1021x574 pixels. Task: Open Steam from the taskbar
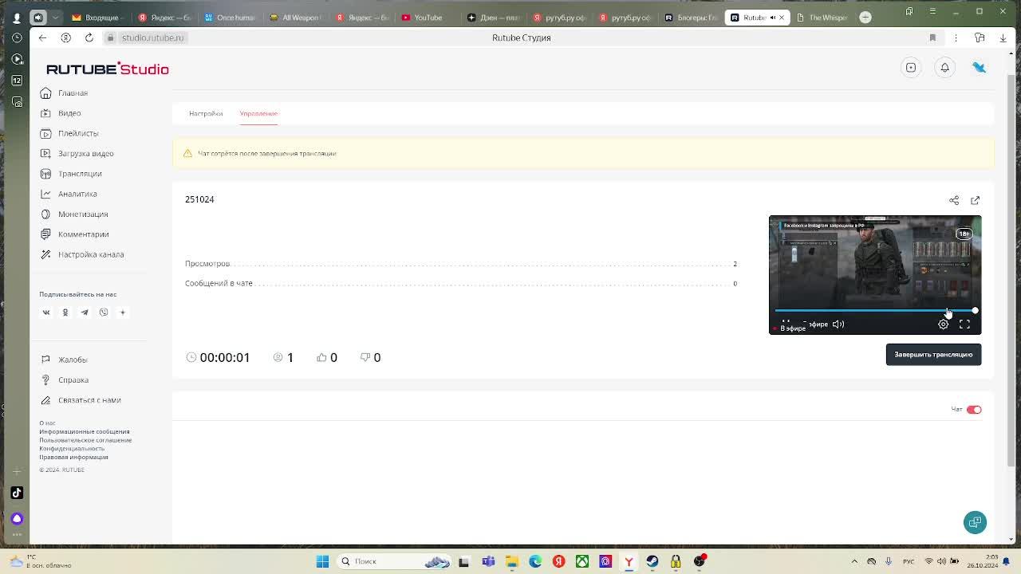click(652, 561)
